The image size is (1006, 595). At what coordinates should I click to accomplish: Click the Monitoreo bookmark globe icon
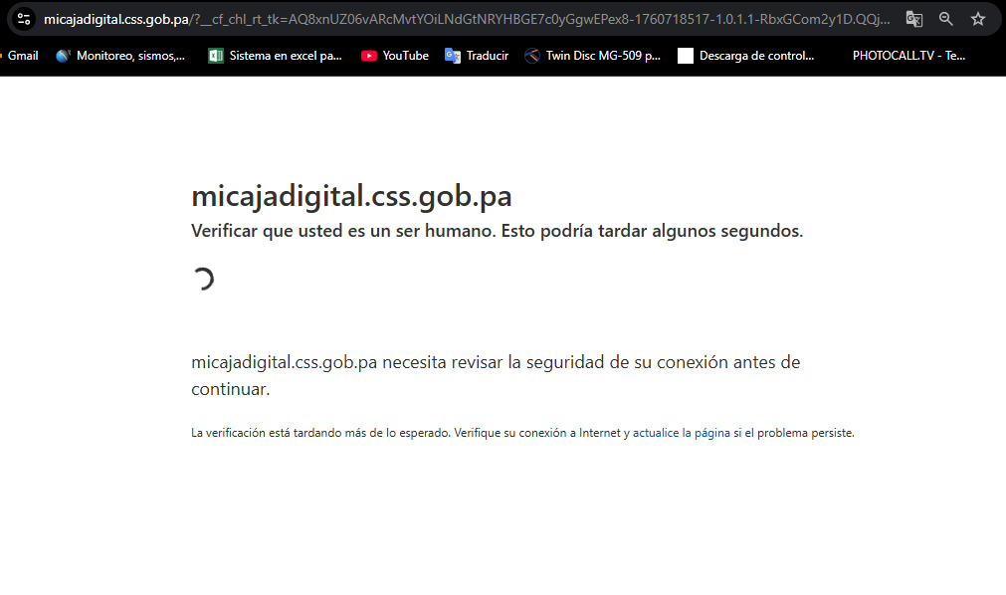pyautogui.click(x=63, y=56)
